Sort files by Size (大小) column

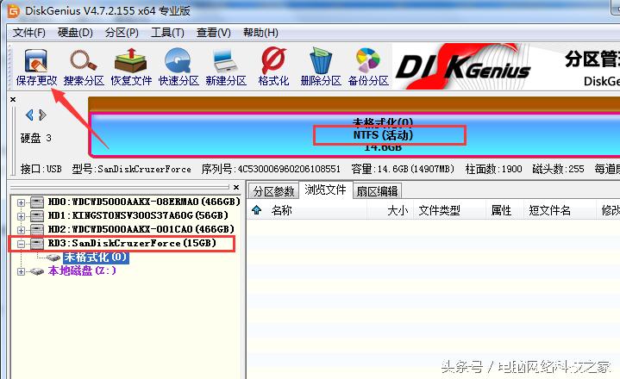398,210
